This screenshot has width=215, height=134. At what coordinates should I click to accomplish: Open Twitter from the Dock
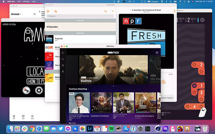[61, 129]
